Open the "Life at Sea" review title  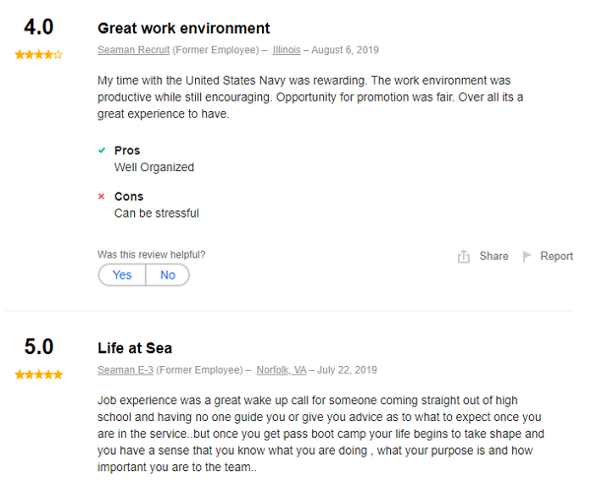point(135,348)
